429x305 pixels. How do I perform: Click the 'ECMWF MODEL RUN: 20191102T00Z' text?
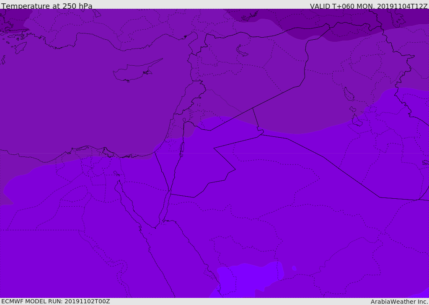point(56,301)
